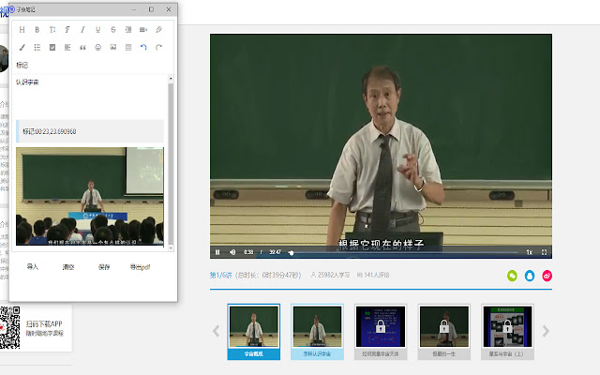Insert an image into the note
Image resolution: width=600 pixels, height=375 pixels.
pyautogui.click(x=112, y=47)
